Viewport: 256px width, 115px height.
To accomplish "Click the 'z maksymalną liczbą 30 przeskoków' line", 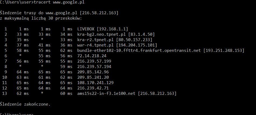I will [x=41, y=18].
